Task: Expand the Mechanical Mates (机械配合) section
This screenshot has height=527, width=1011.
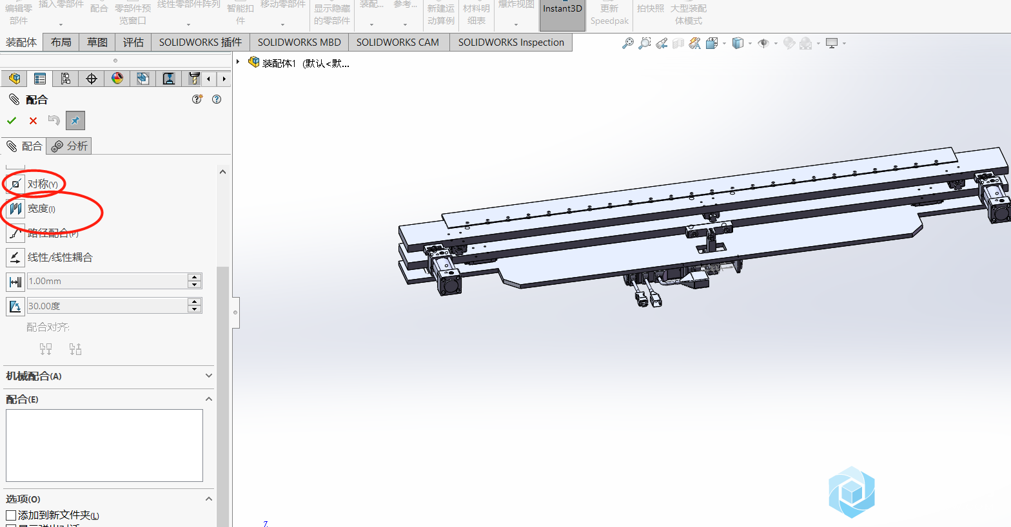Action: 209,376
